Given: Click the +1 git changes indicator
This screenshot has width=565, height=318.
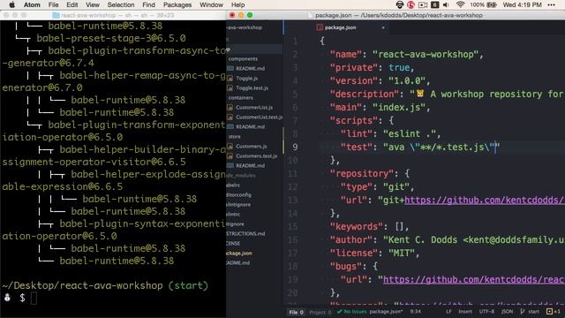Looking at the screenshot, I should (x=554, y=312).
